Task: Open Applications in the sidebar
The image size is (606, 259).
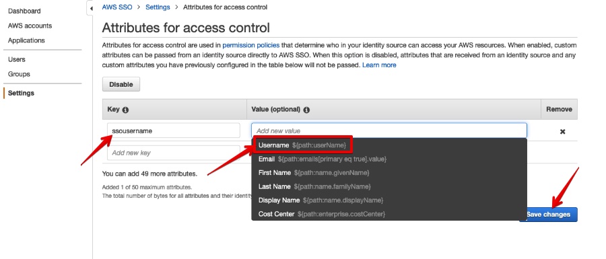Action: click(26, 40)
